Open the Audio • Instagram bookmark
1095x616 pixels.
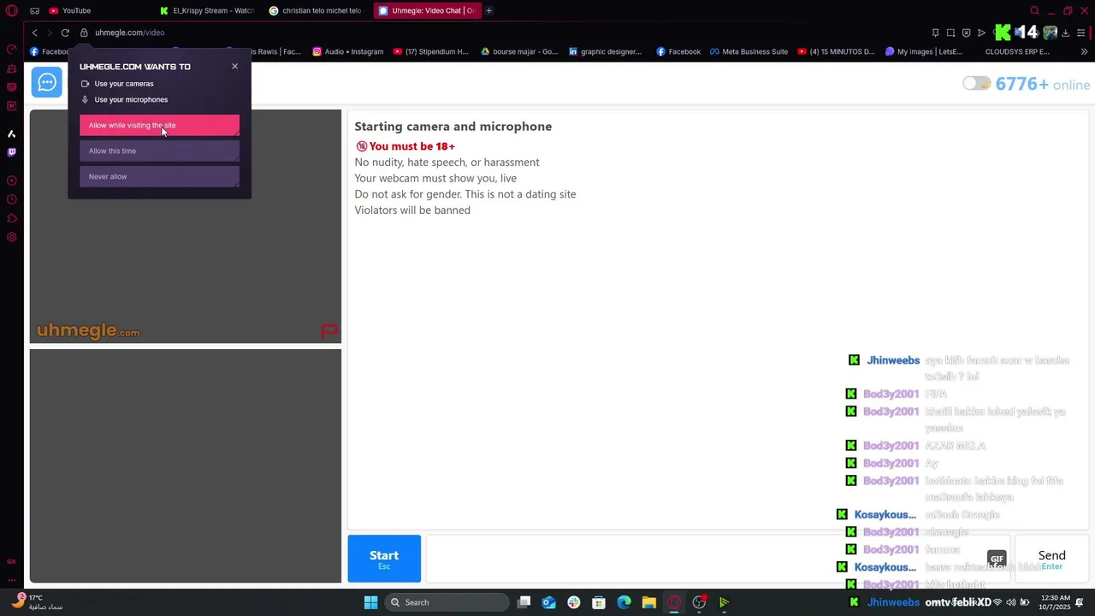[x=347, y=51]
